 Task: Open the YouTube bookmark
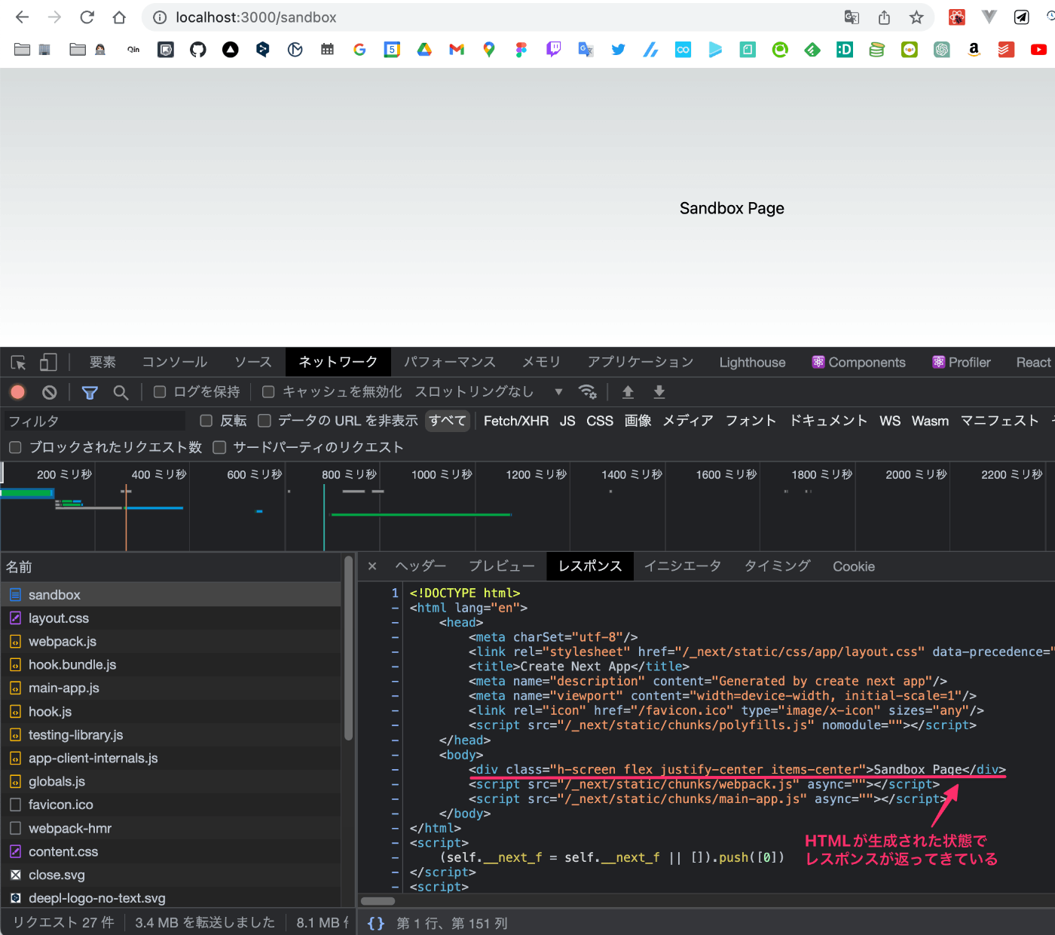click(1038, 50)
